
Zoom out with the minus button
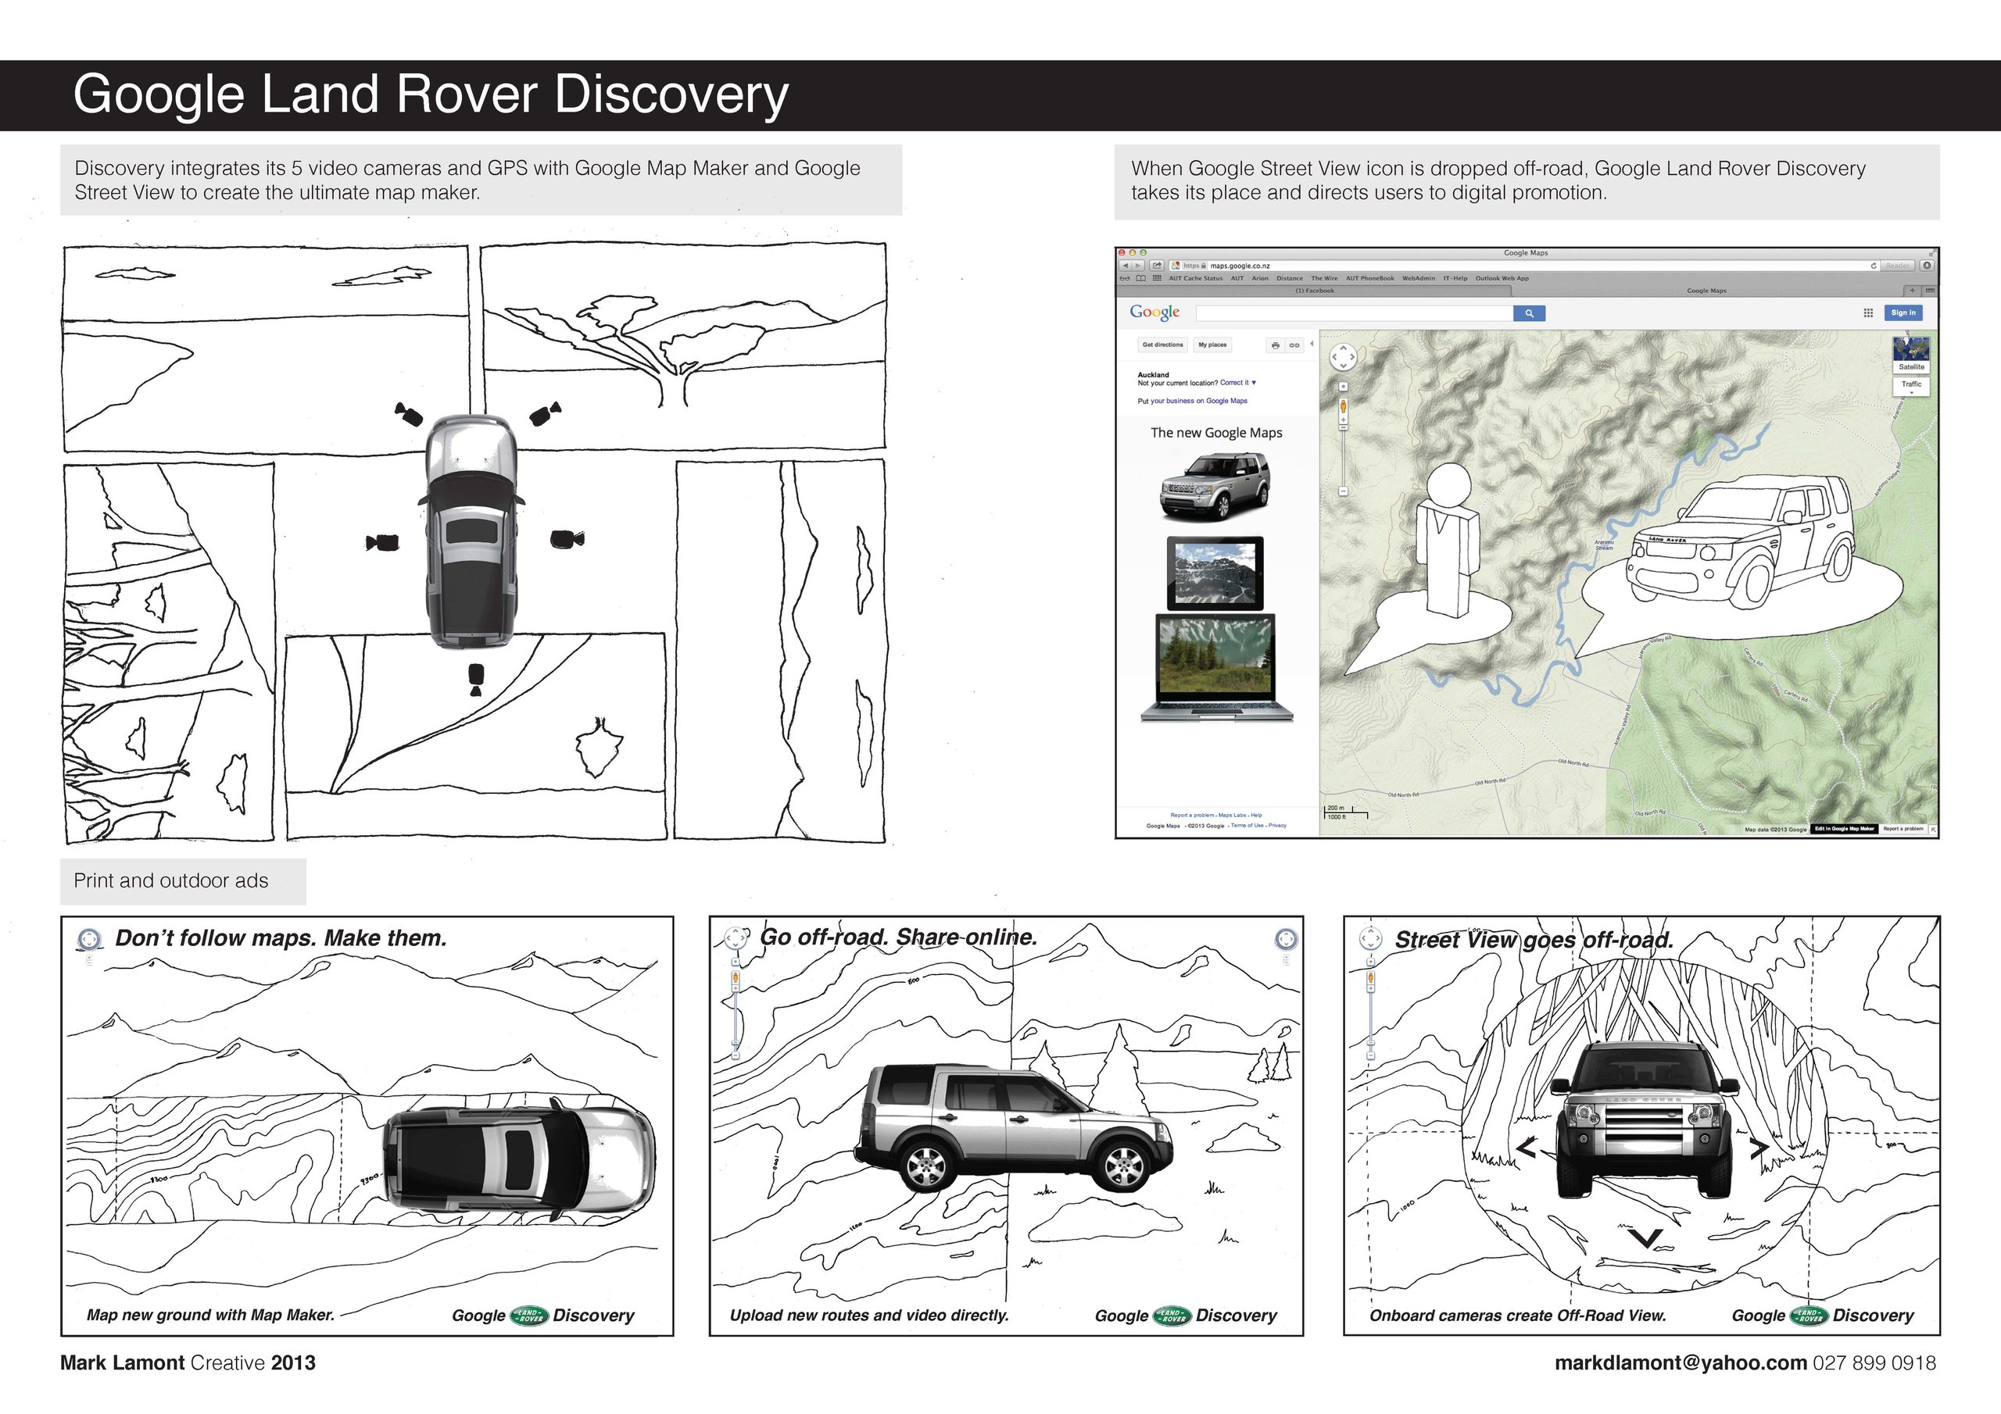pos(1343,491)
